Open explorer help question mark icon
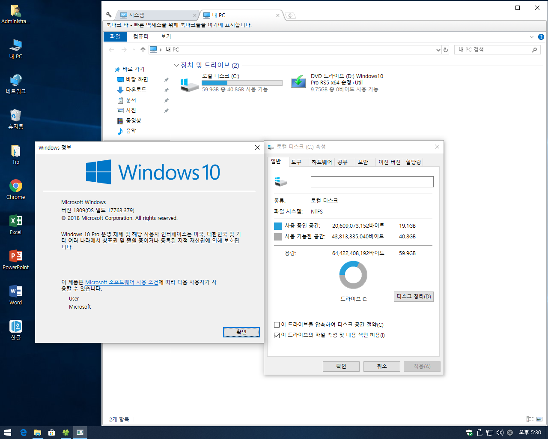Screen dimensions: 548x439 click(541, 37)
